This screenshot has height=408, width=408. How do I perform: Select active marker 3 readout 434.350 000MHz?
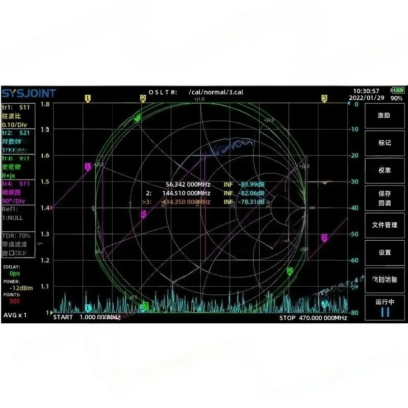176,202
